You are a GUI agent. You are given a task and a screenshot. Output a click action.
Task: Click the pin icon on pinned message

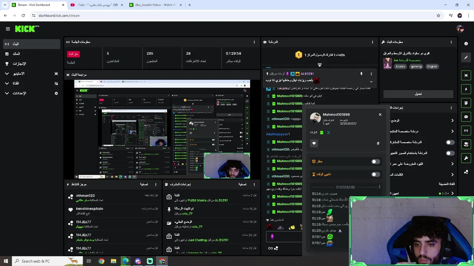pos(361,74)
